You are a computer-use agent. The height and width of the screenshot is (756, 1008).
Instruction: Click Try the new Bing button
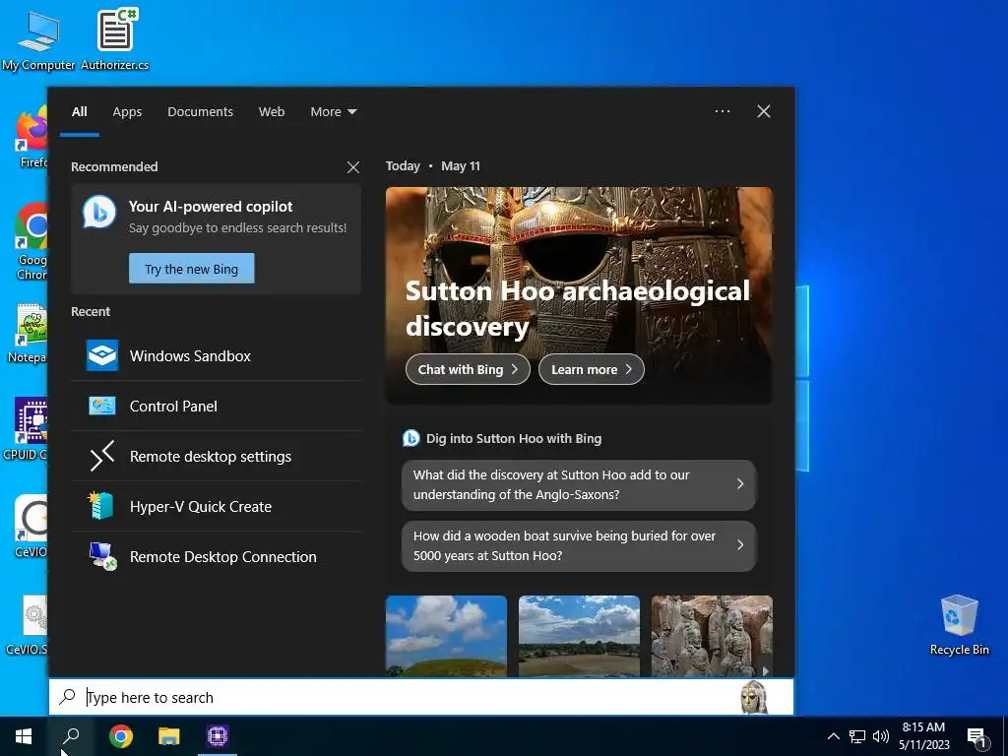[x=192, y=269]
